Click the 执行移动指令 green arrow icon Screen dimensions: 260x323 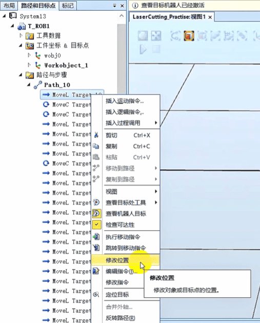point(96,237)
